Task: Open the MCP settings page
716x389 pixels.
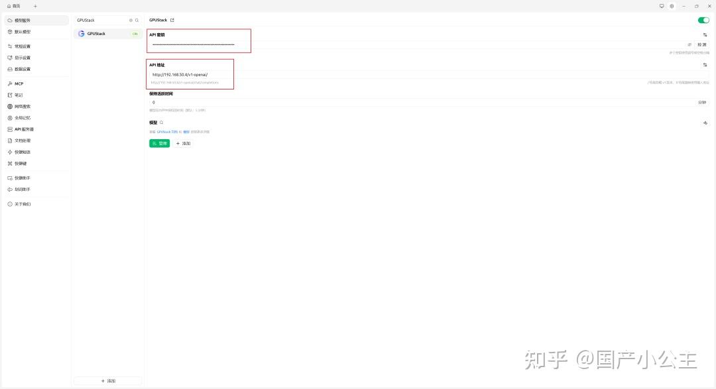Action: pyautogui.click(x=36, y=84)
